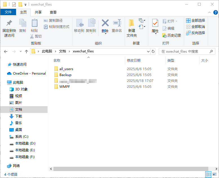219x178 pixels.
Task: Click the Copy icon in the ribbon
Action: tap(23, 23)
